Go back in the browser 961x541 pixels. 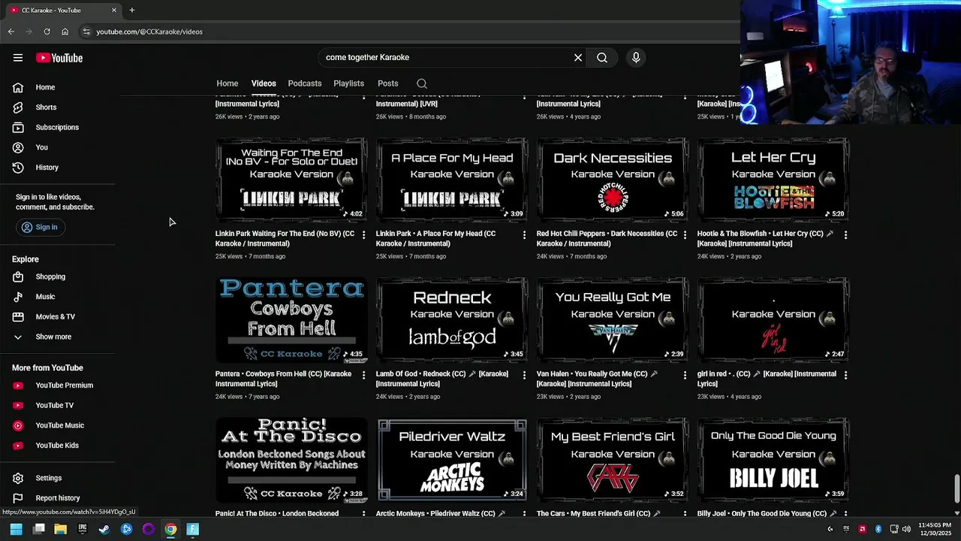point(11,32)
